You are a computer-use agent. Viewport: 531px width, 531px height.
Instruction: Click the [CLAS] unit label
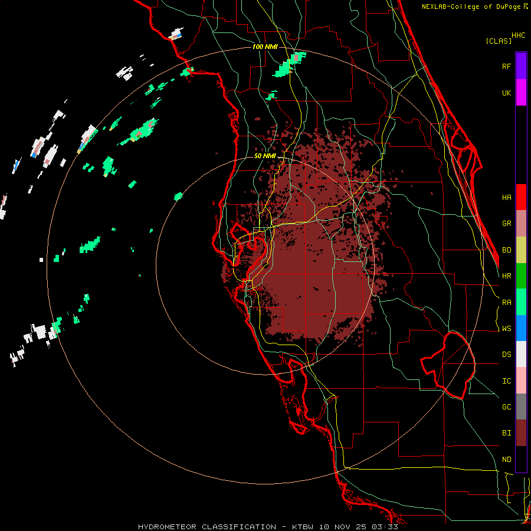pyautogui.click(x=499, y=41)
